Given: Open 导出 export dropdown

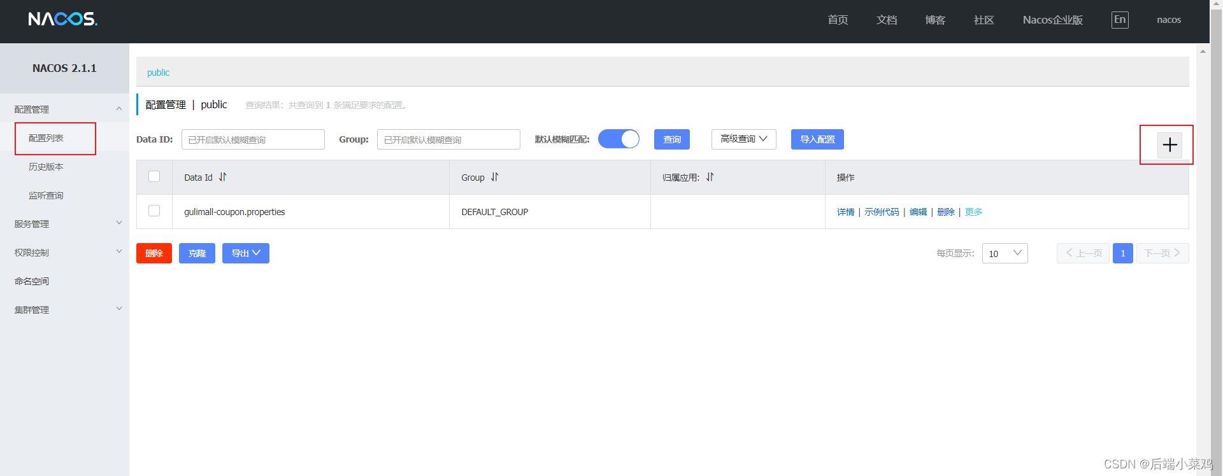Looking at the screenshot, I should coord(245,253).
